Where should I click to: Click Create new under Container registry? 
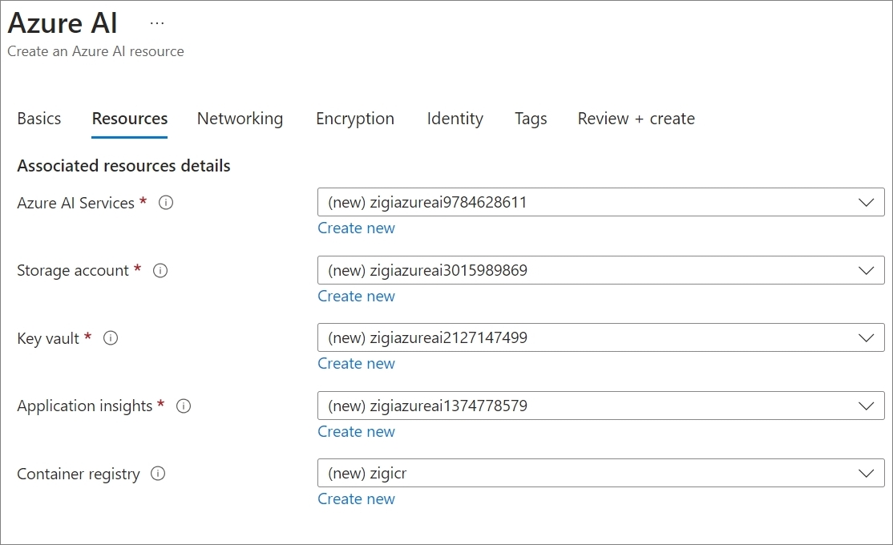click(x=356, y=499)
